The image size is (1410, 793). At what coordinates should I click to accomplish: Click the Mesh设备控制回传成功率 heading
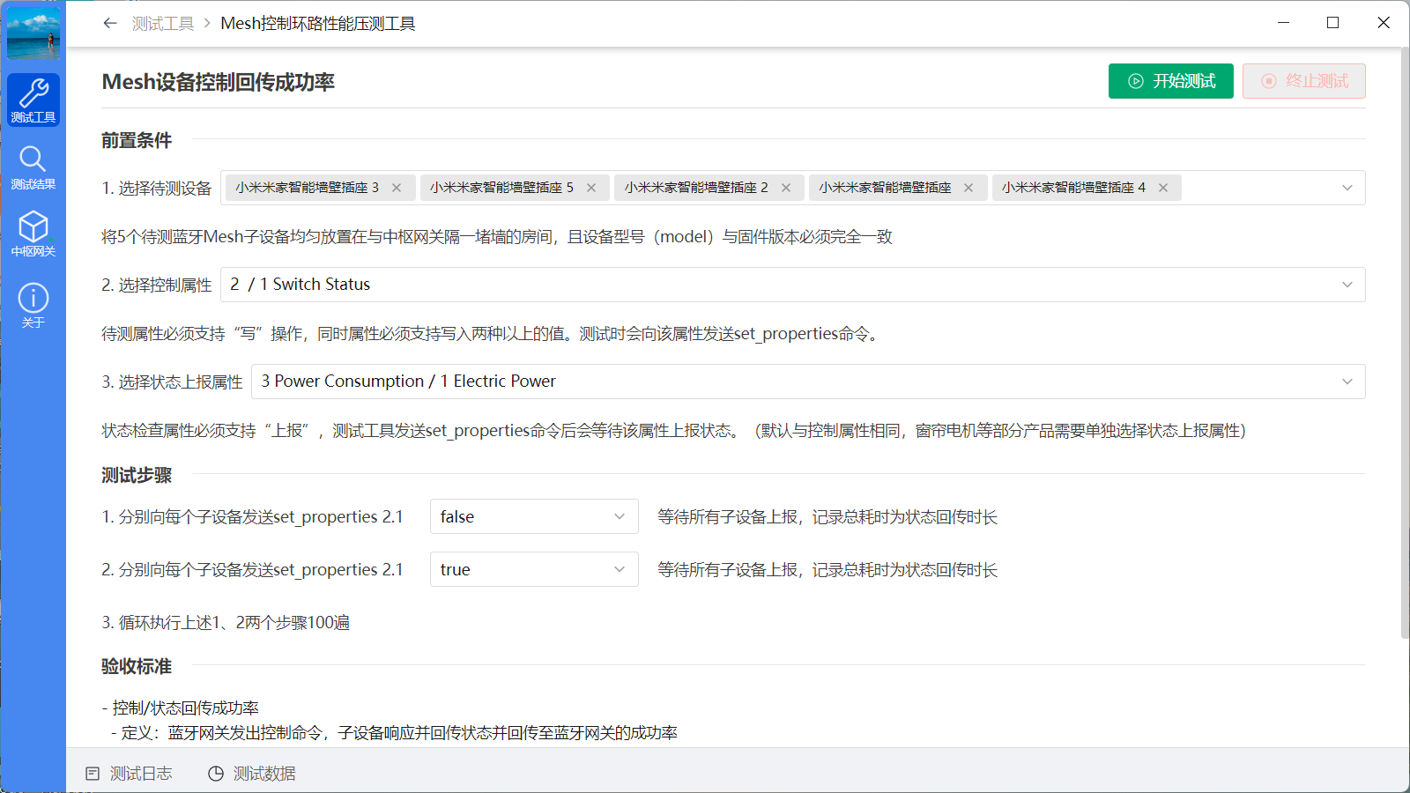(219, 82)
